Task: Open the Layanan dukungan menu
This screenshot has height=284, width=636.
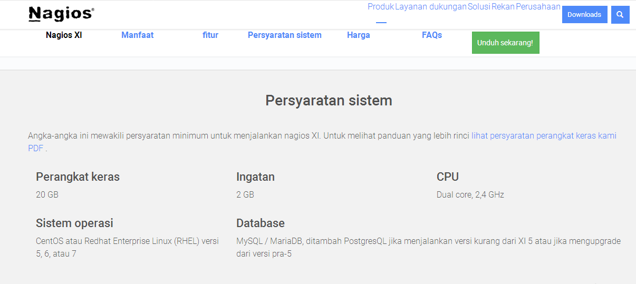Action: coord(431,7)
